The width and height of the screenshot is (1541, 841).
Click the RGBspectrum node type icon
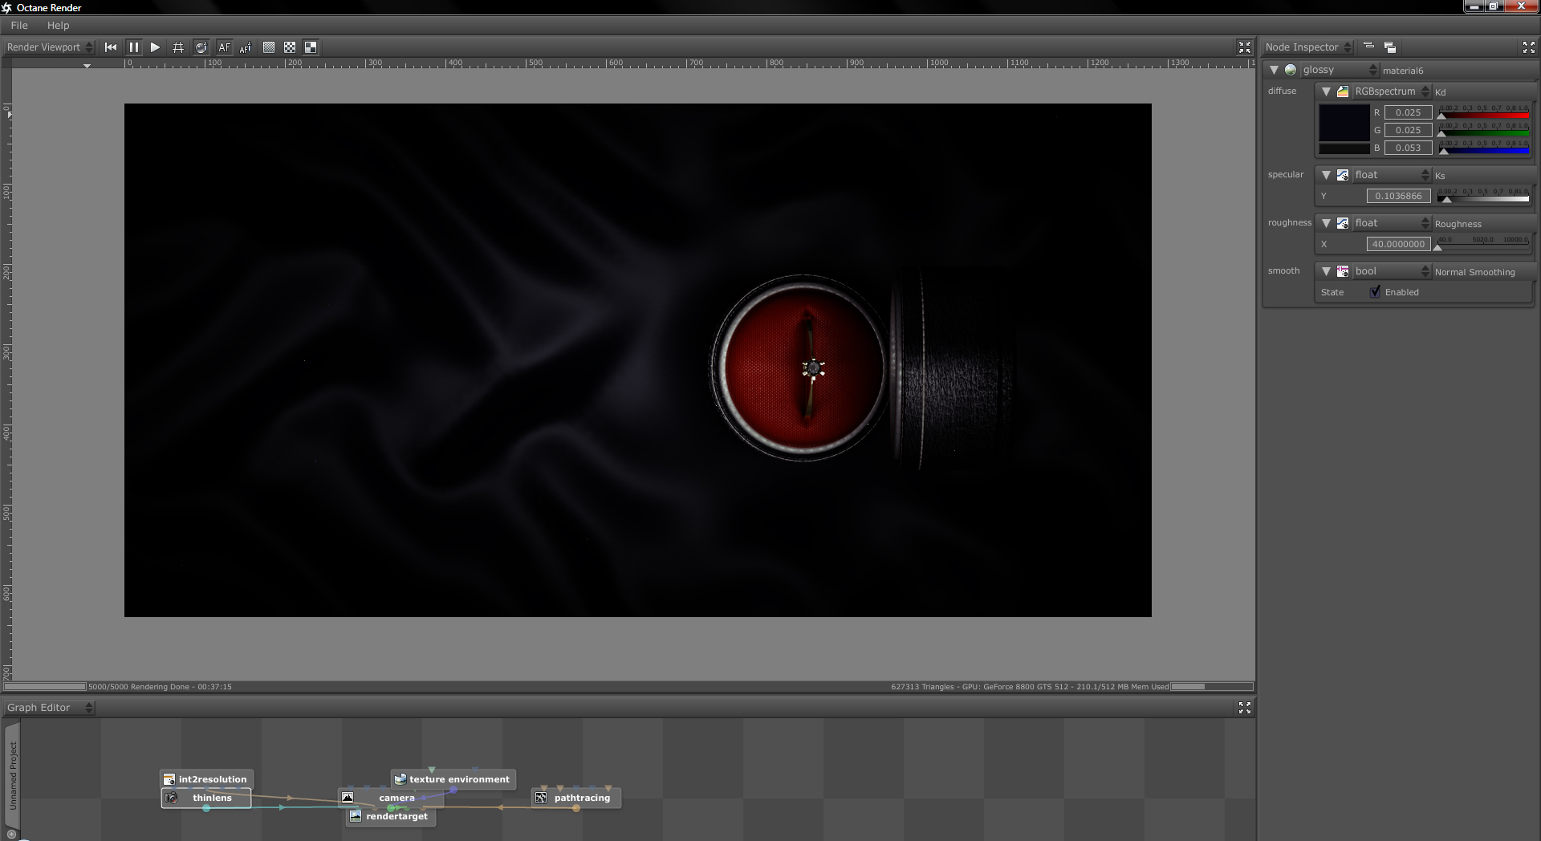click(1343, 91)
